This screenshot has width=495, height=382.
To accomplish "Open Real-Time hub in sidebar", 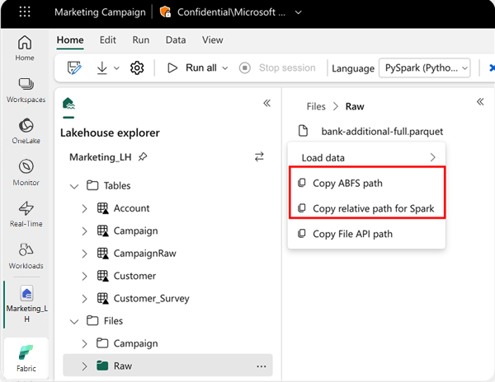I will [x=25, y=213].
